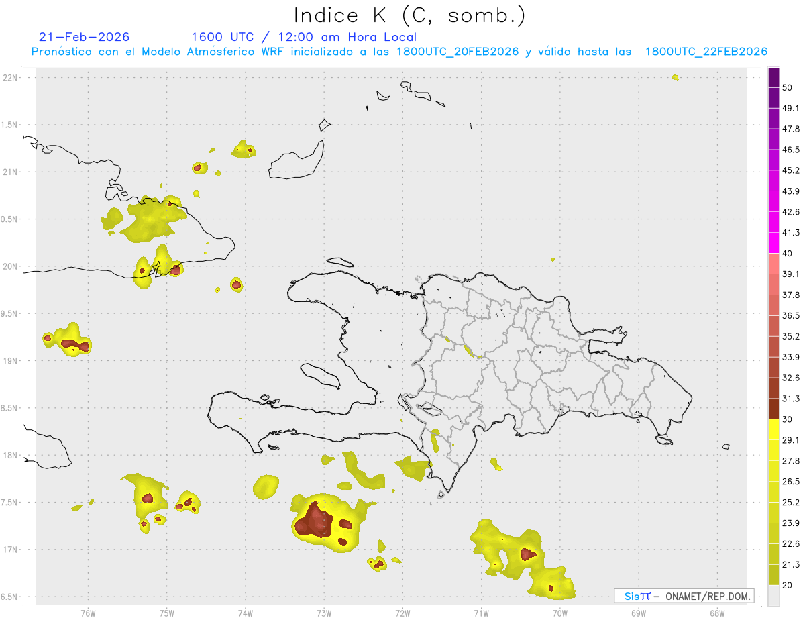Click the '17N' latitude label

pyautogui.click(x=10, y=550)
